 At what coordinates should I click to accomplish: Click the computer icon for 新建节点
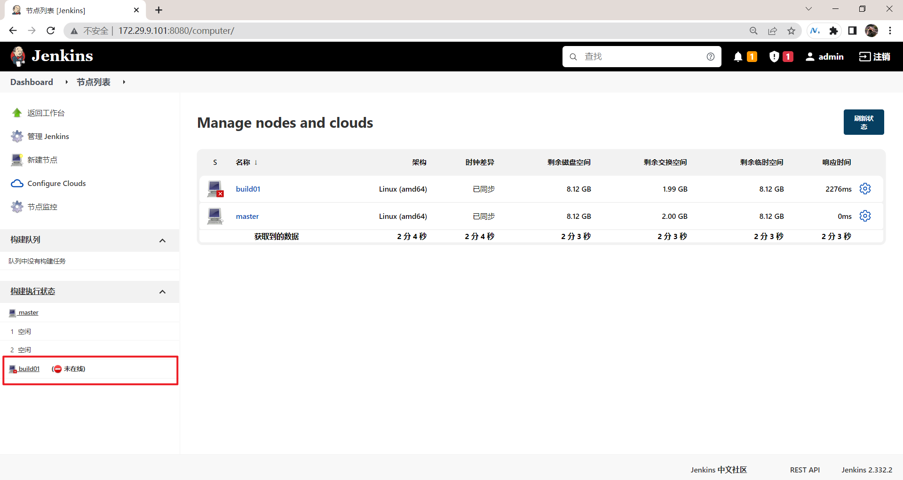(17, 160)
